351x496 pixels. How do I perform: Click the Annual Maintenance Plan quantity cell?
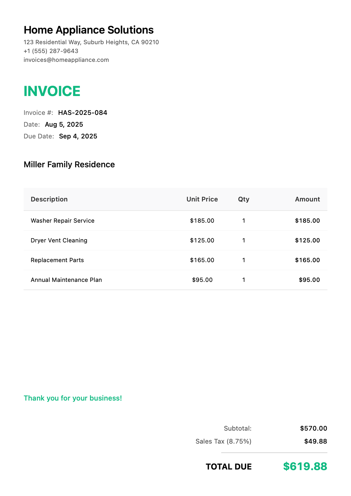[244, 280]
